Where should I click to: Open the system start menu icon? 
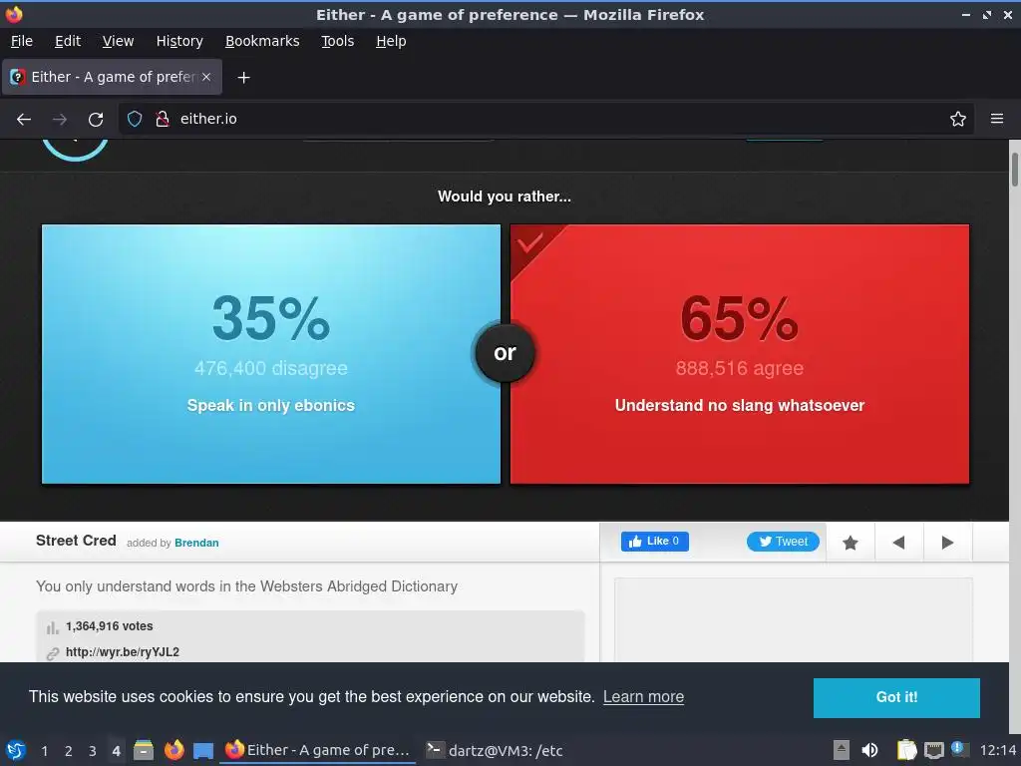click(x=16, y=750)
